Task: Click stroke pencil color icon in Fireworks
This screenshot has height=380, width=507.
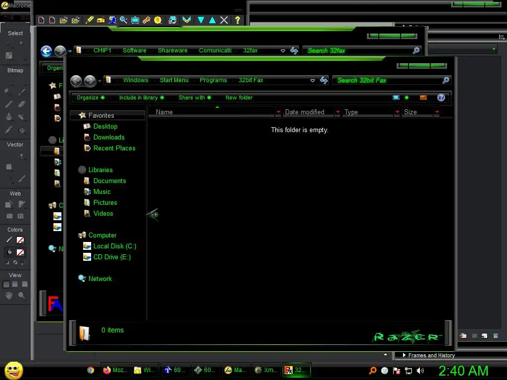Action: coord(9,240)
